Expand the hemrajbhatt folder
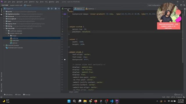The width and height of the screenshot is (186, 104). coord(4,19)
